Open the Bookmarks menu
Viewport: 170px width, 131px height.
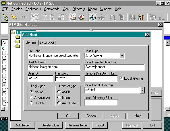click(x=33, y=9)
